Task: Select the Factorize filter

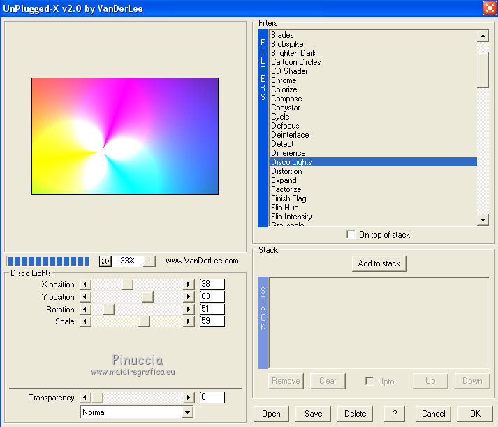Action: click(x=373, y=189)
